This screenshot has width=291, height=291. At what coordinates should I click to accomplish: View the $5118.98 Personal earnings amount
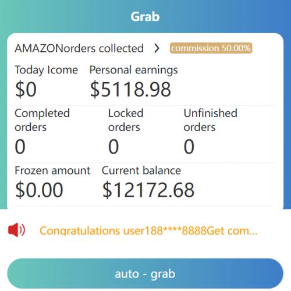130,89
